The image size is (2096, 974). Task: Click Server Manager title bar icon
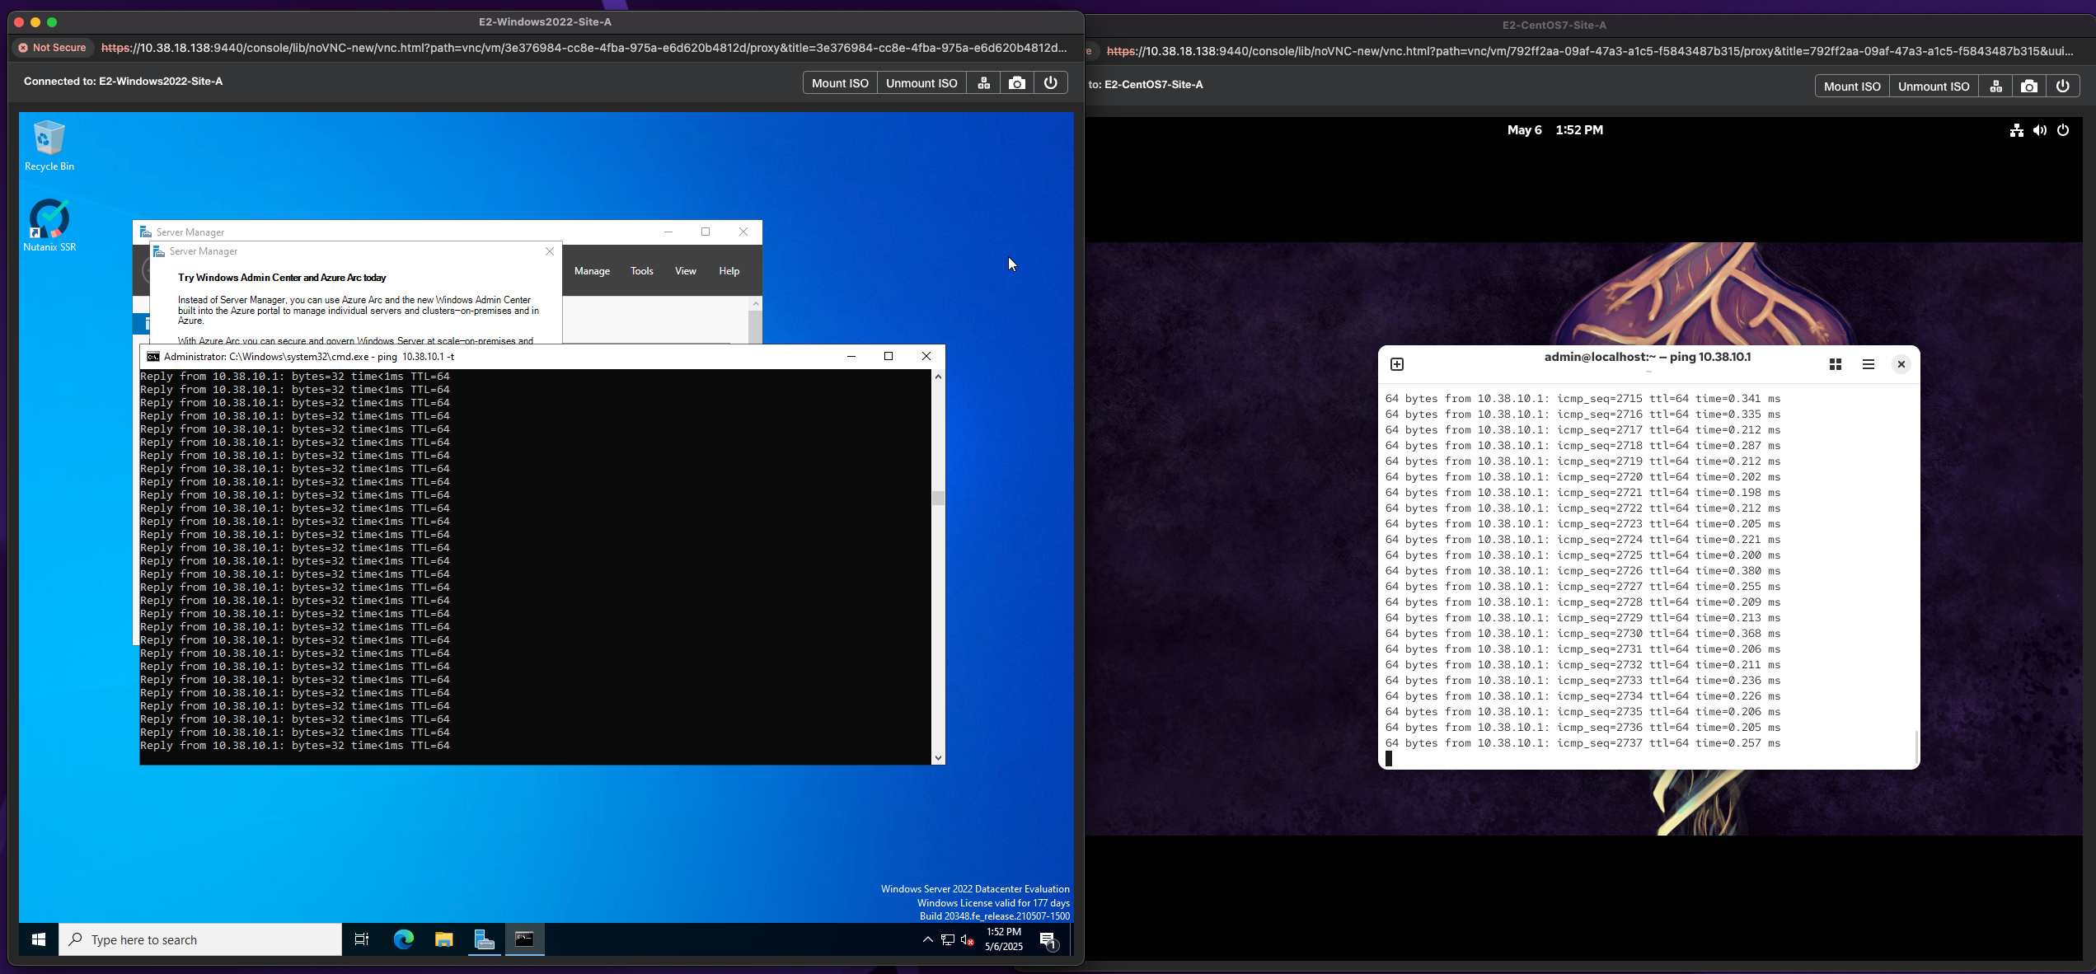click(x=146, y=232)
